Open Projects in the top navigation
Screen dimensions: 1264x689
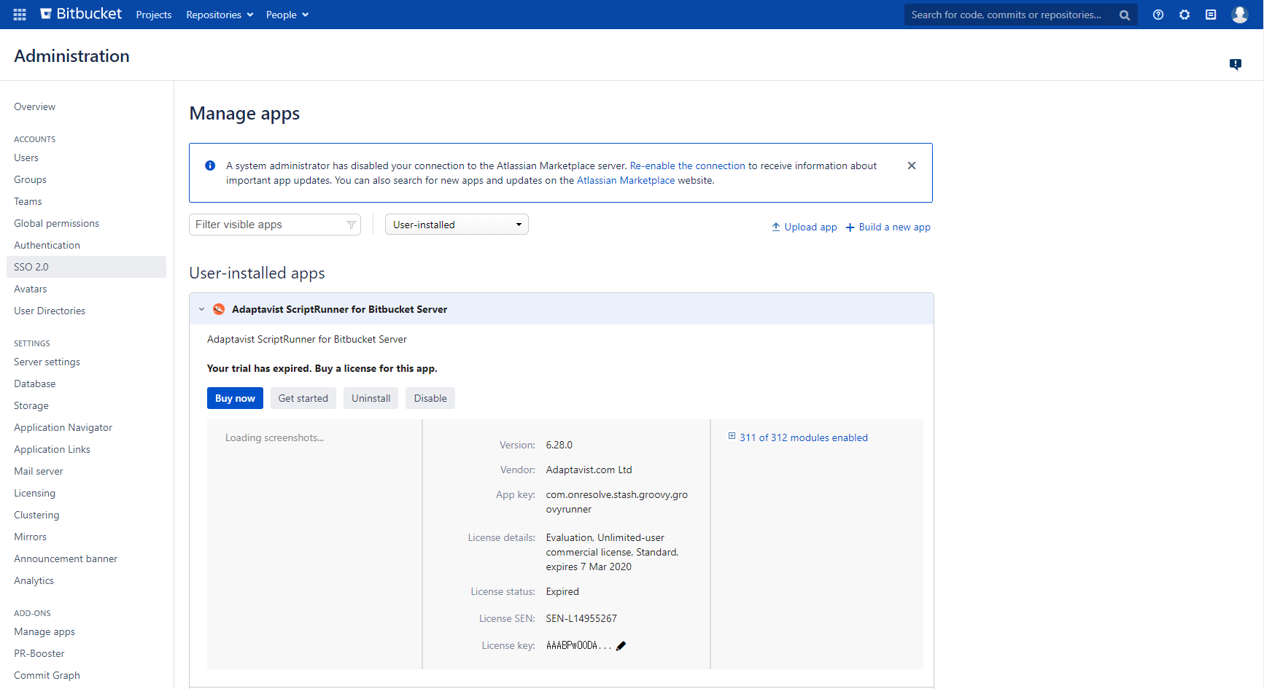pyautogui.click(x=154, y=15)
